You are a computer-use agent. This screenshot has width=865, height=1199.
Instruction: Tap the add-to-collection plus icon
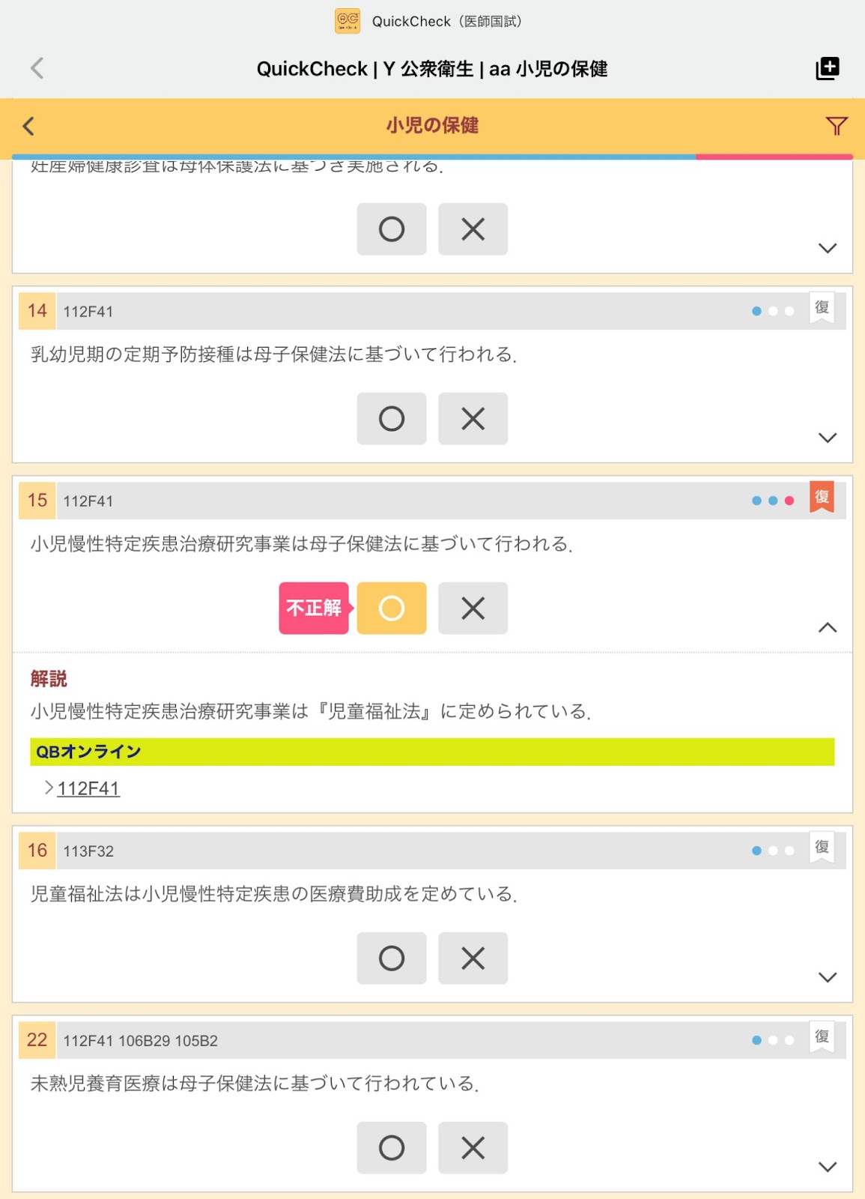tap(828, 68)
